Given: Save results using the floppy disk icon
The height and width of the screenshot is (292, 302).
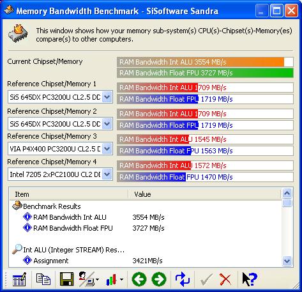Looking at the screenshot, I should coord(66,279).
